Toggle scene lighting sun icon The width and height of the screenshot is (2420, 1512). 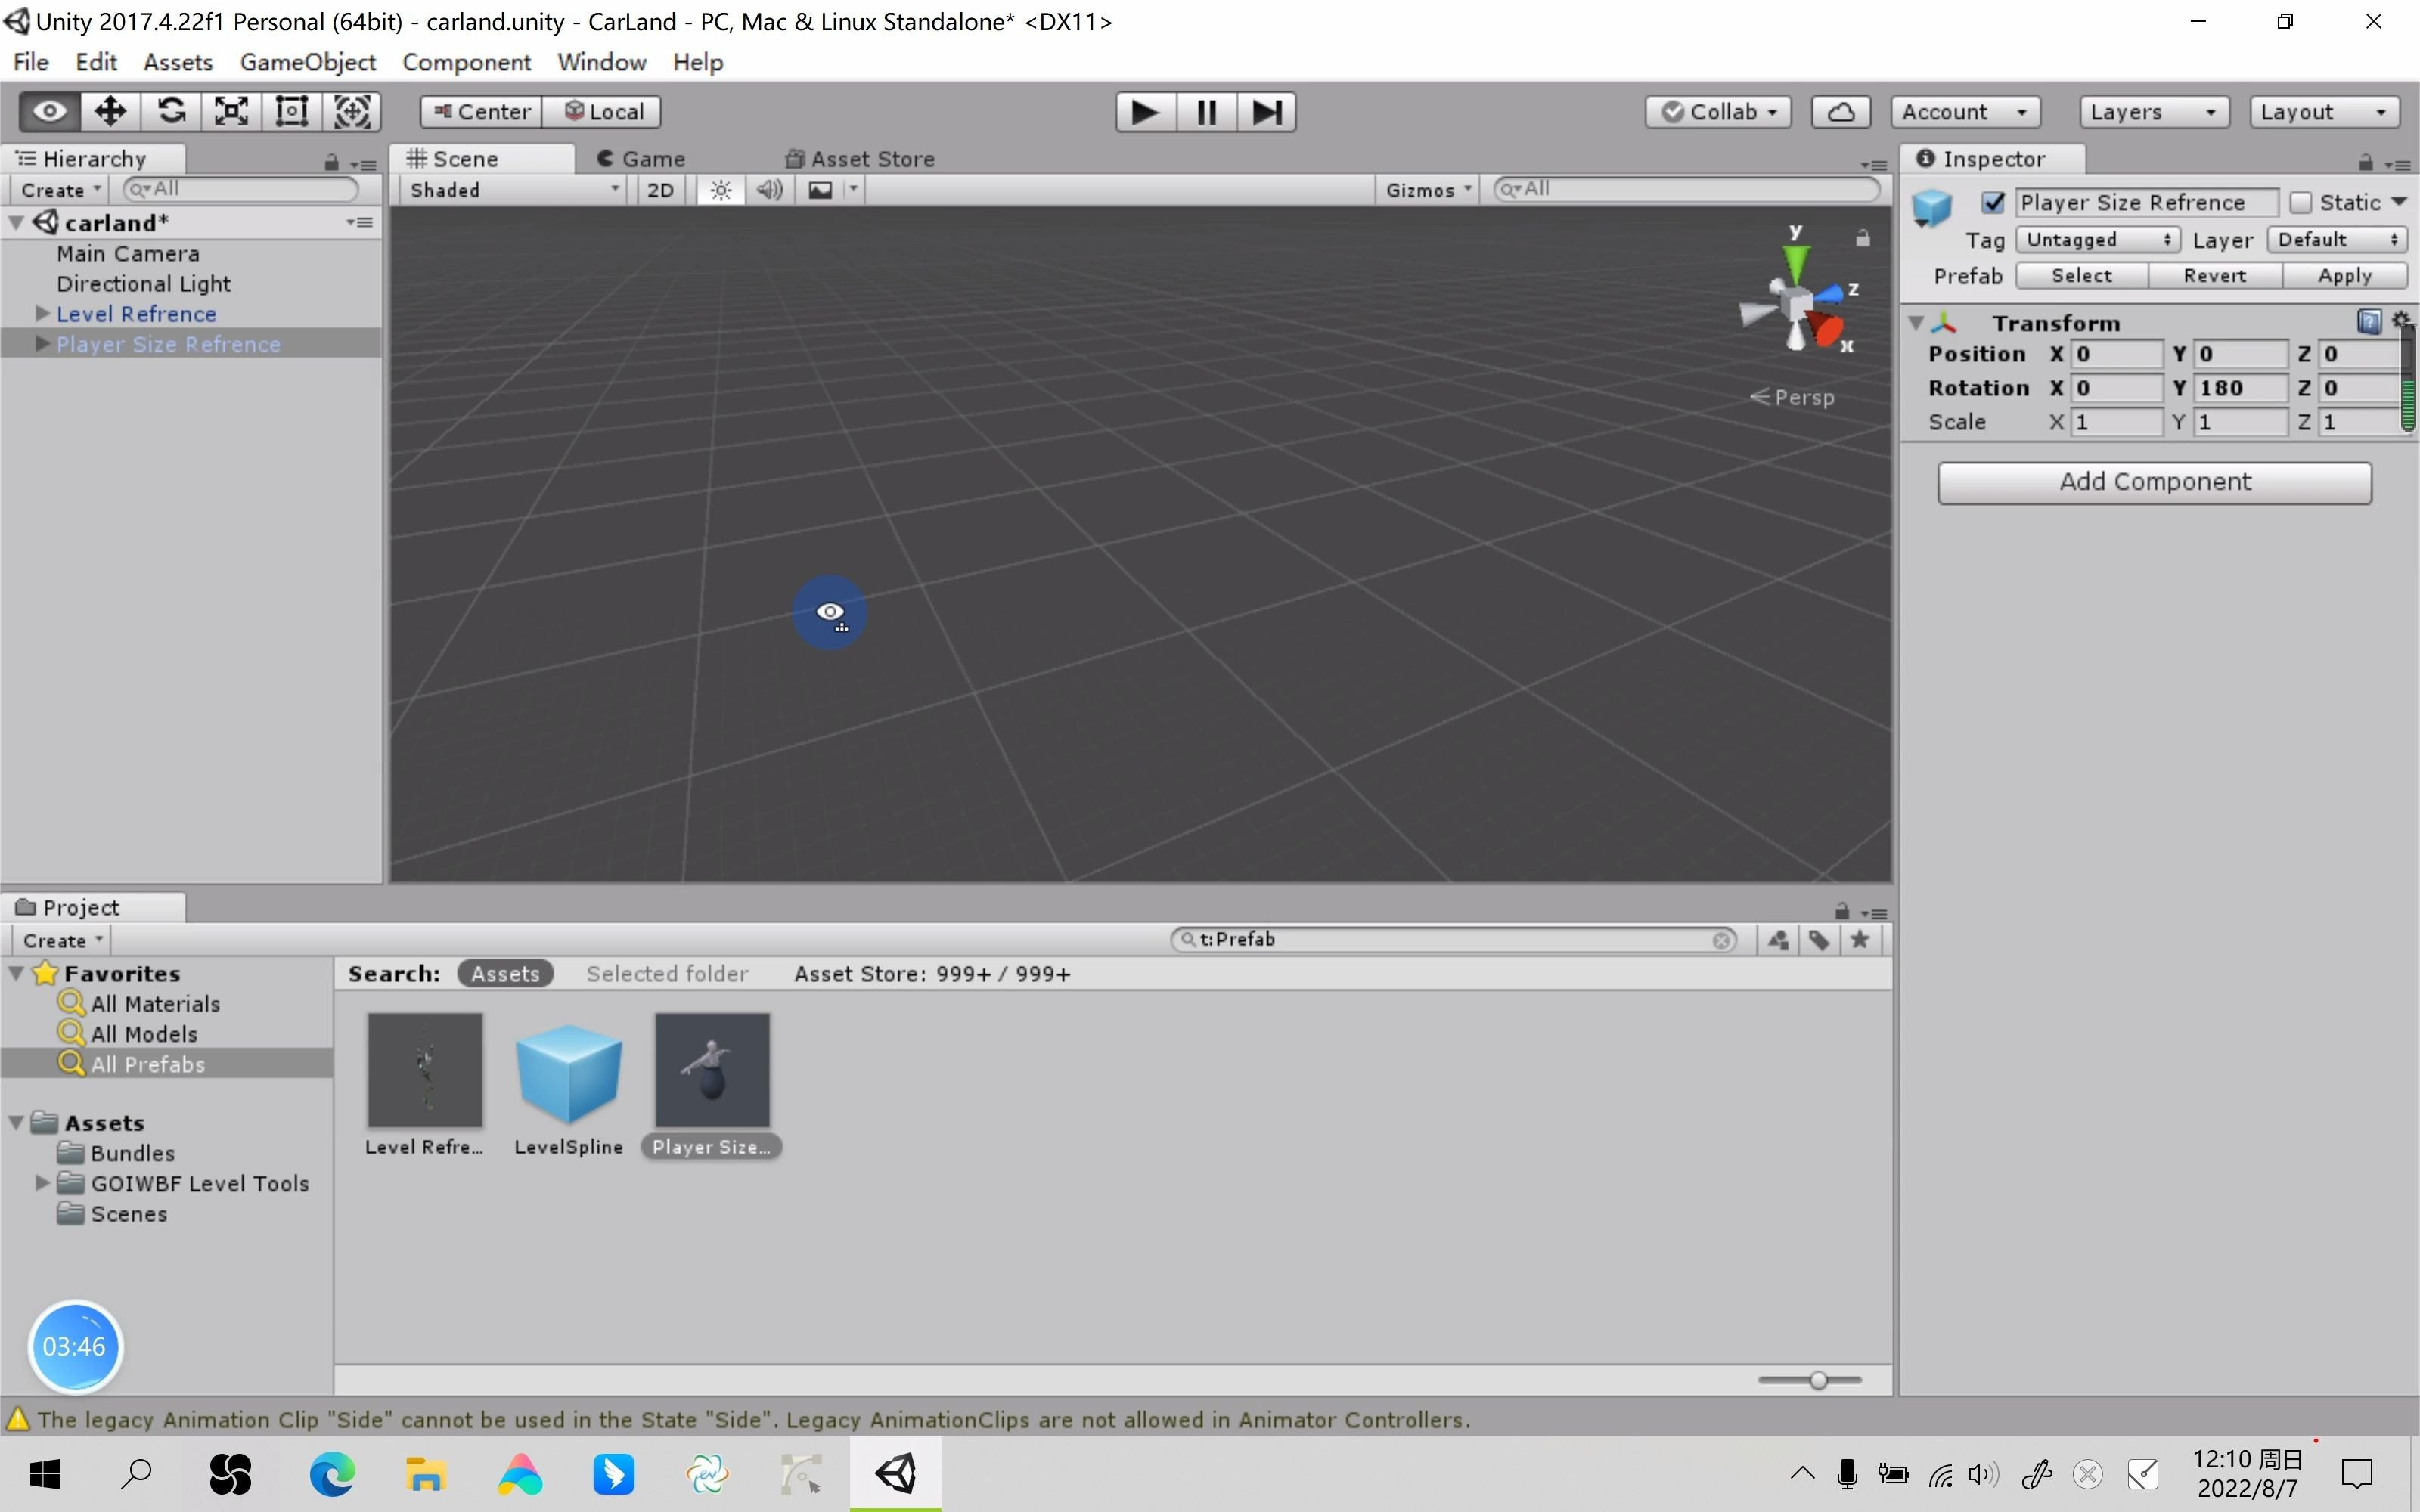[720, 190]
